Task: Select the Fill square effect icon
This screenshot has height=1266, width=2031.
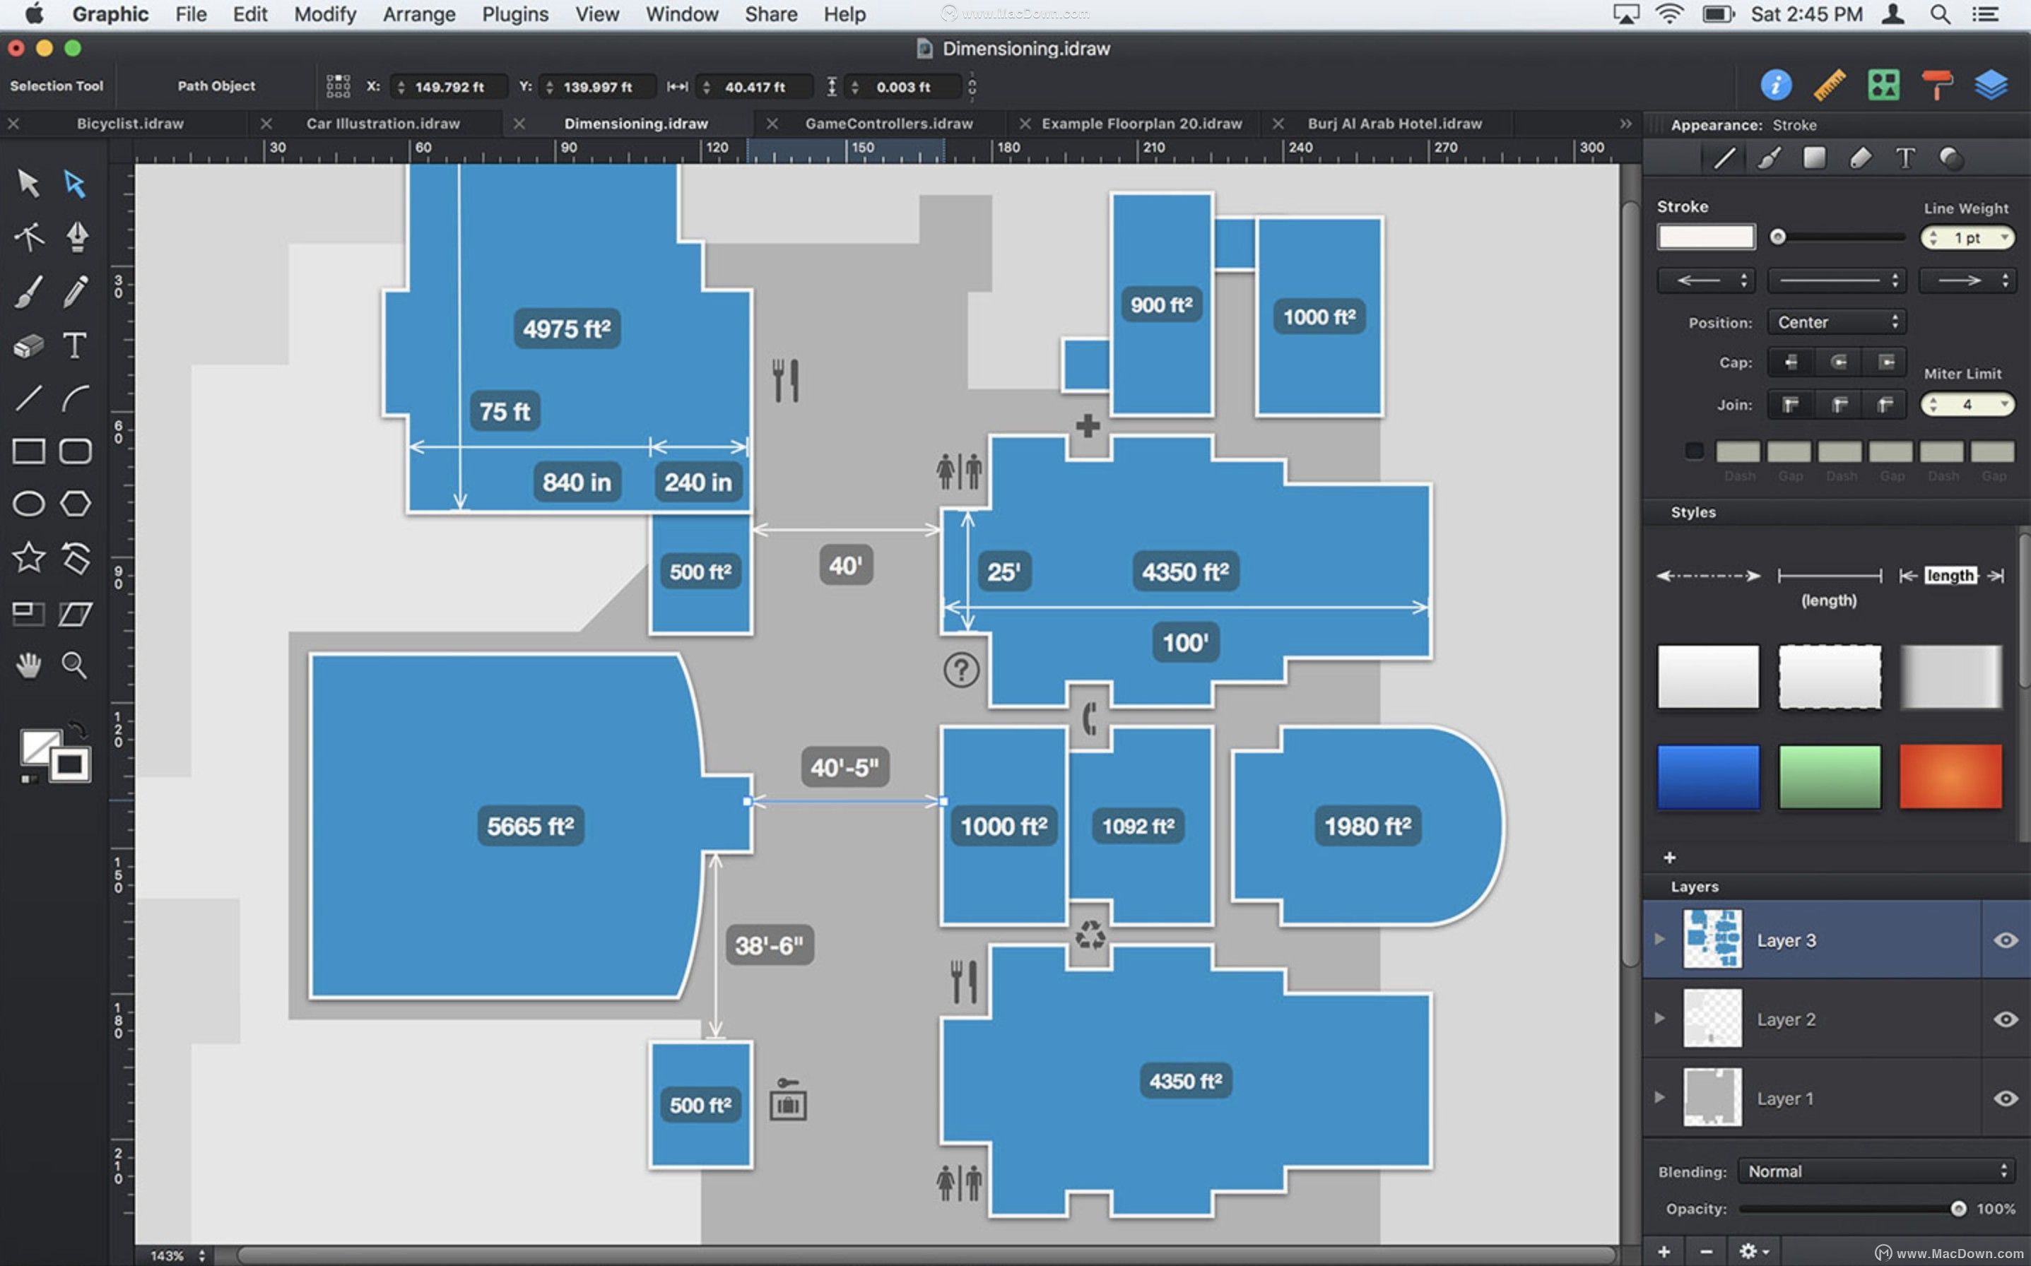Action: pyautogui.click(x=1814, y=158)
